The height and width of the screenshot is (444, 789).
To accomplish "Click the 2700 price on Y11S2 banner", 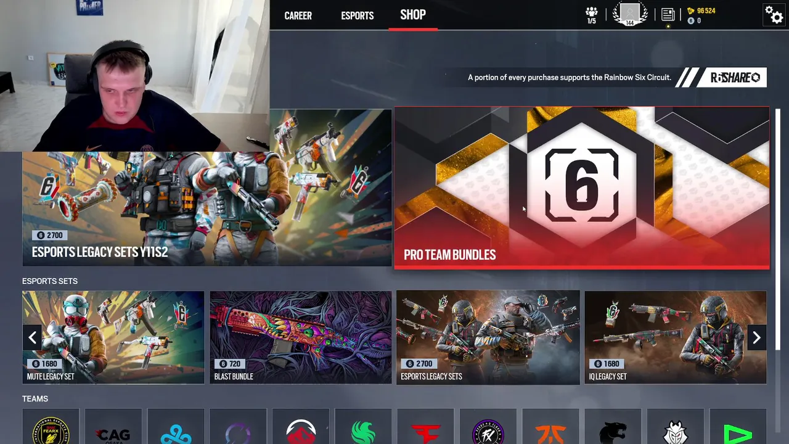I will (50, 235).
